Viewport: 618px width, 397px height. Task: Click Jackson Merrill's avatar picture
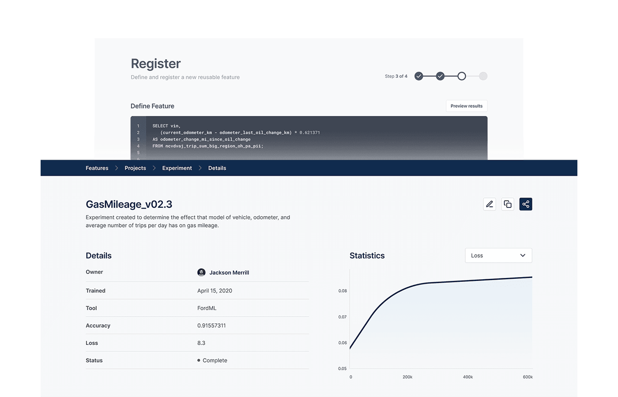[x=201, y=273]
